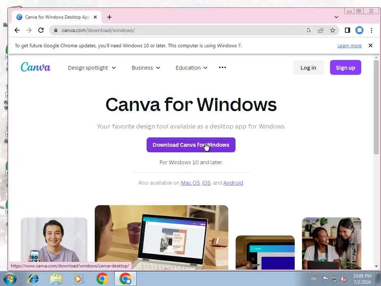Click the Canva logo
Screen dimensions: 381x286
(35, 67)
